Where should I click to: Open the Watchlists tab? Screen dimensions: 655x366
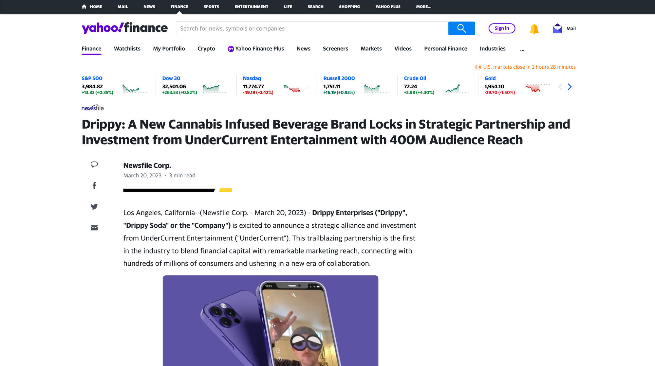(127, 49)
